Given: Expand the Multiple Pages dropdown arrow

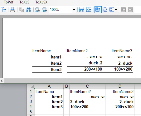Looking at the screenshot, I should pyautogui.click(x=116, y=10).
